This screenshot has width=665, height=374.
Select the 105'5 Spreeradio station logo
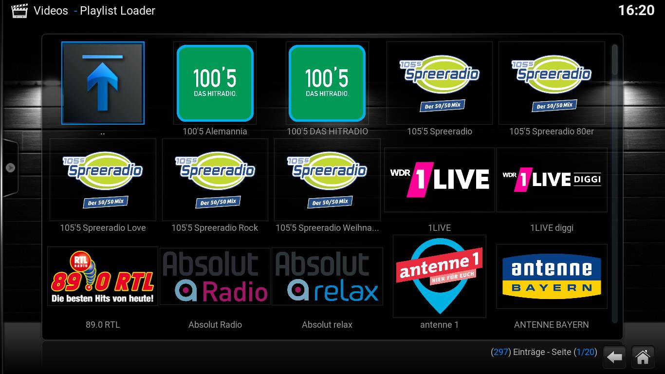pyautogui.click(x=440, y=83)
